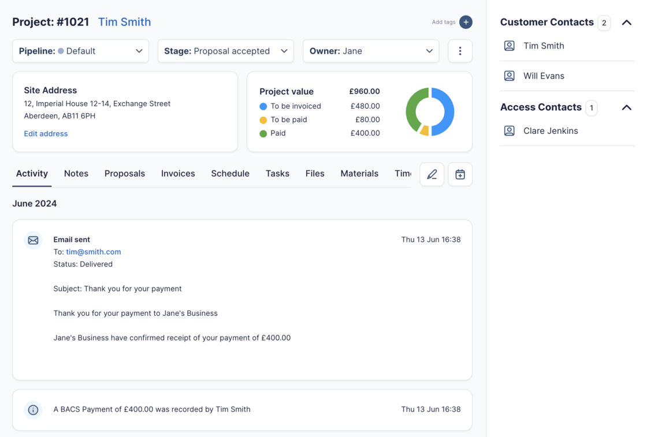Open the Pipeline dropdown
Screen dimensions: 647x437
pyautogui.click(x=80, y=51)
